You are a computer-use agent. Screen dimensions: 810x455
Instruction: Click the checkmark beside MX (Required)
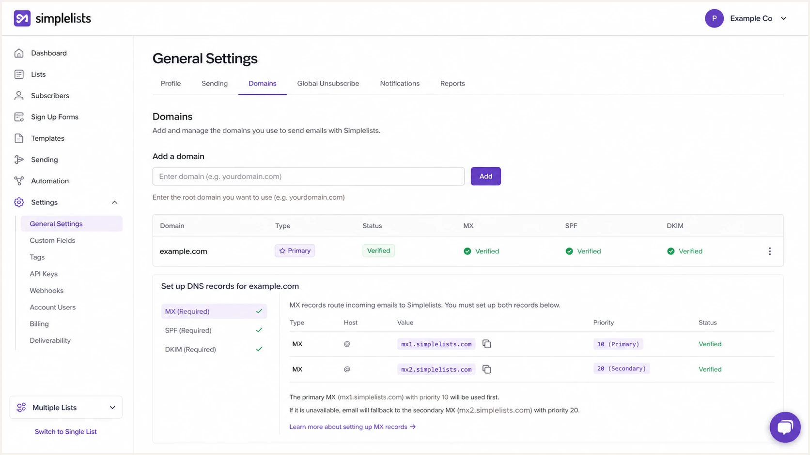point(259,311)
